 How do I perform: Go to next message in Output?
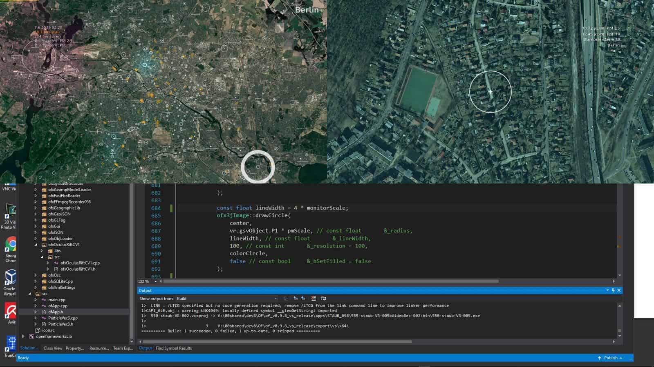coord(303,298)
